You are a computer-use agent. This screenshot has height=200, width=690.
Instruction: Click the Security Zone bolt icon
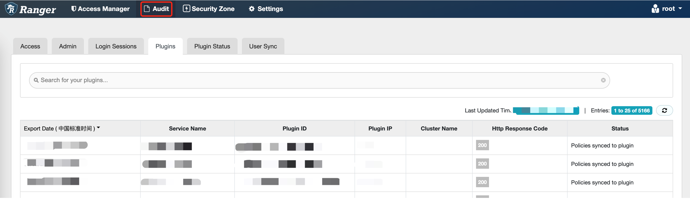tap(186, 9)
